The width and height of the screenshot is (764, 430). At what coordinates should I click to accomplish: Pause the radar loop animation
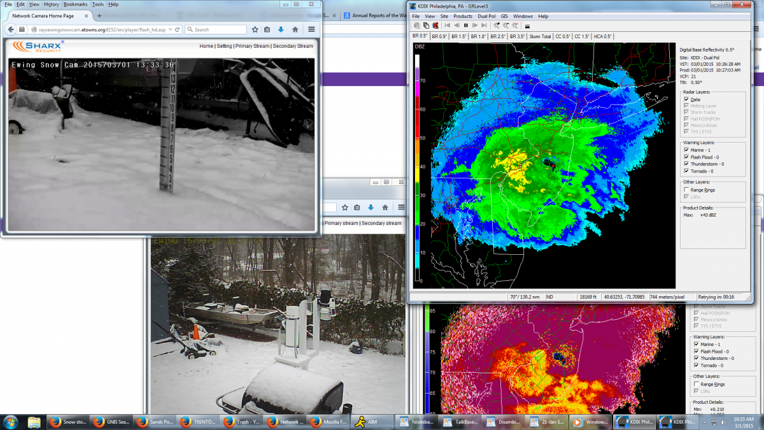pos(466,25)
